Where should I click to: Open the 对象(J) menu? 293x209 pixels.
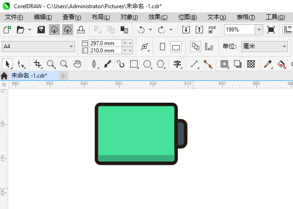(129, 17)
